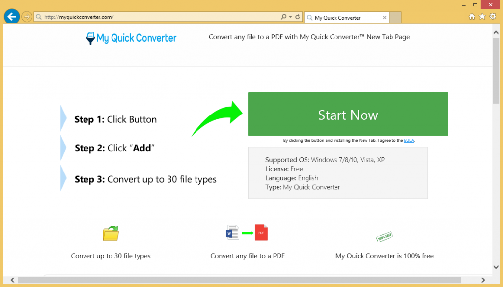Close the My Quick Converter tab
503x287 pixels.
click(384, 18)
